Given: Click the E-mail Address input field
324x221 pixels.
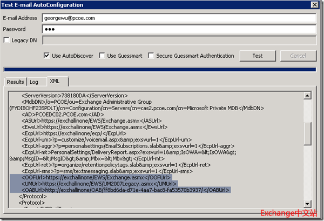Looking at the screenshot, I should [x=178, y=17].
